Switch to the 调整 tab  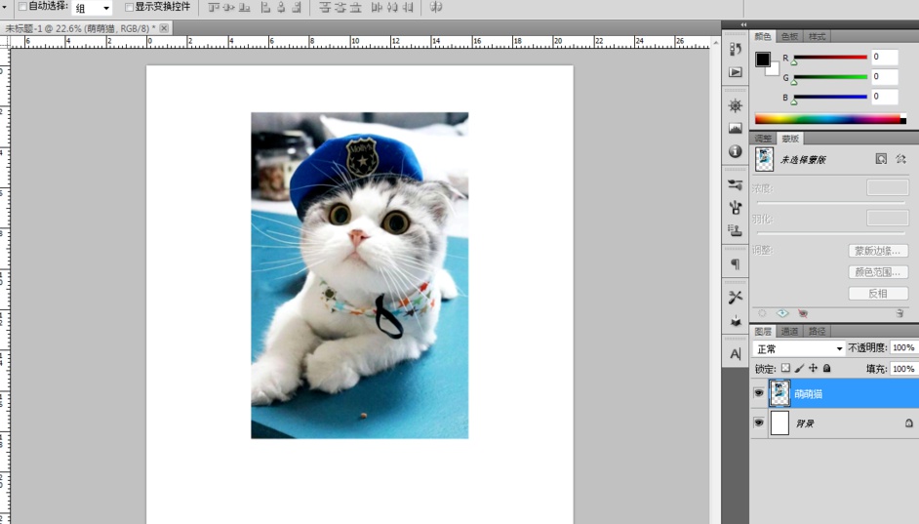(x=763, y=139)
